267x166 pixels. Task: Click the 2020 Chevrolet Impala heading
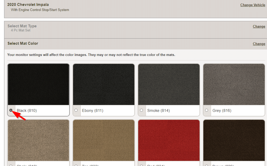28,5
